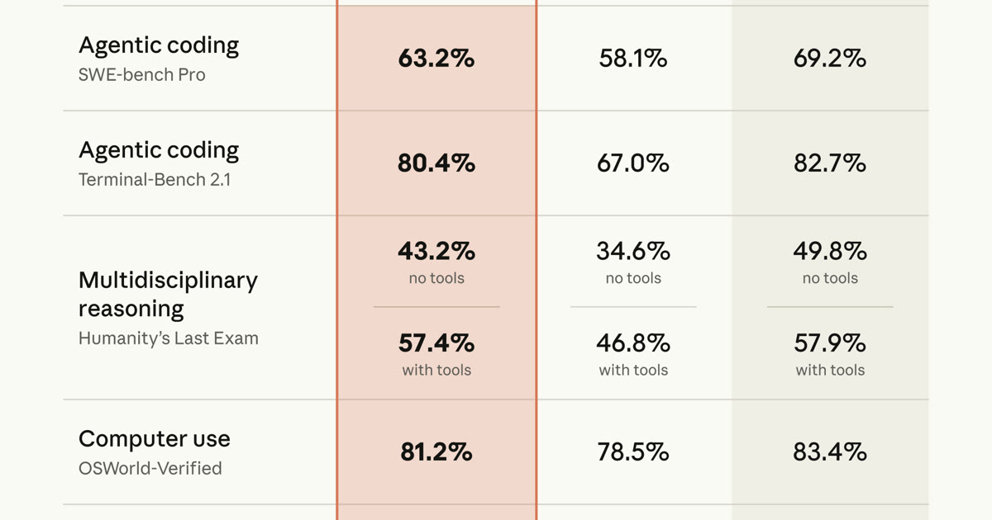Viewport: 992px width, 520px height.
Task: Click the OSWorld-Verified subtitle
Action: tap(150, 468)
